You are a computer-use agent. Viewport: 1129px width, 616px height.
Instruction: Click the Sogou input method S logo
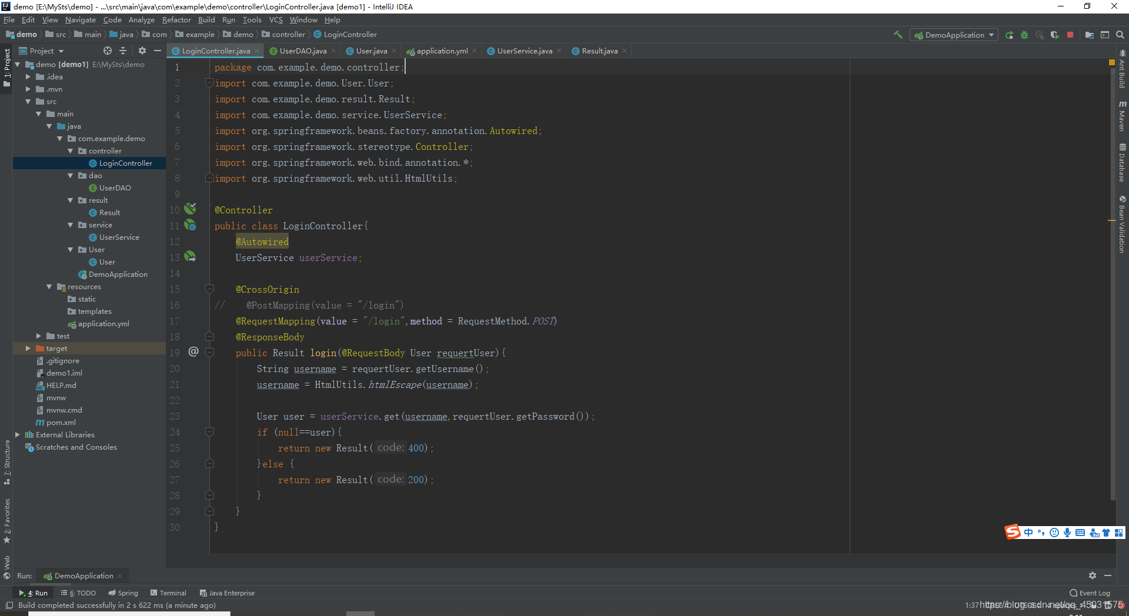pyautogui.click(x=1013, y=532)
